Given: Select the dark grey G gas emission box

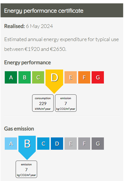Looking at the screenshot, I should click(98, 144).
